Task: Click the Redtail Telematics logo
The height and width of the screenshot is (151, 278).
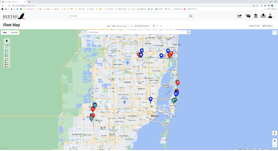Action: 14,16
